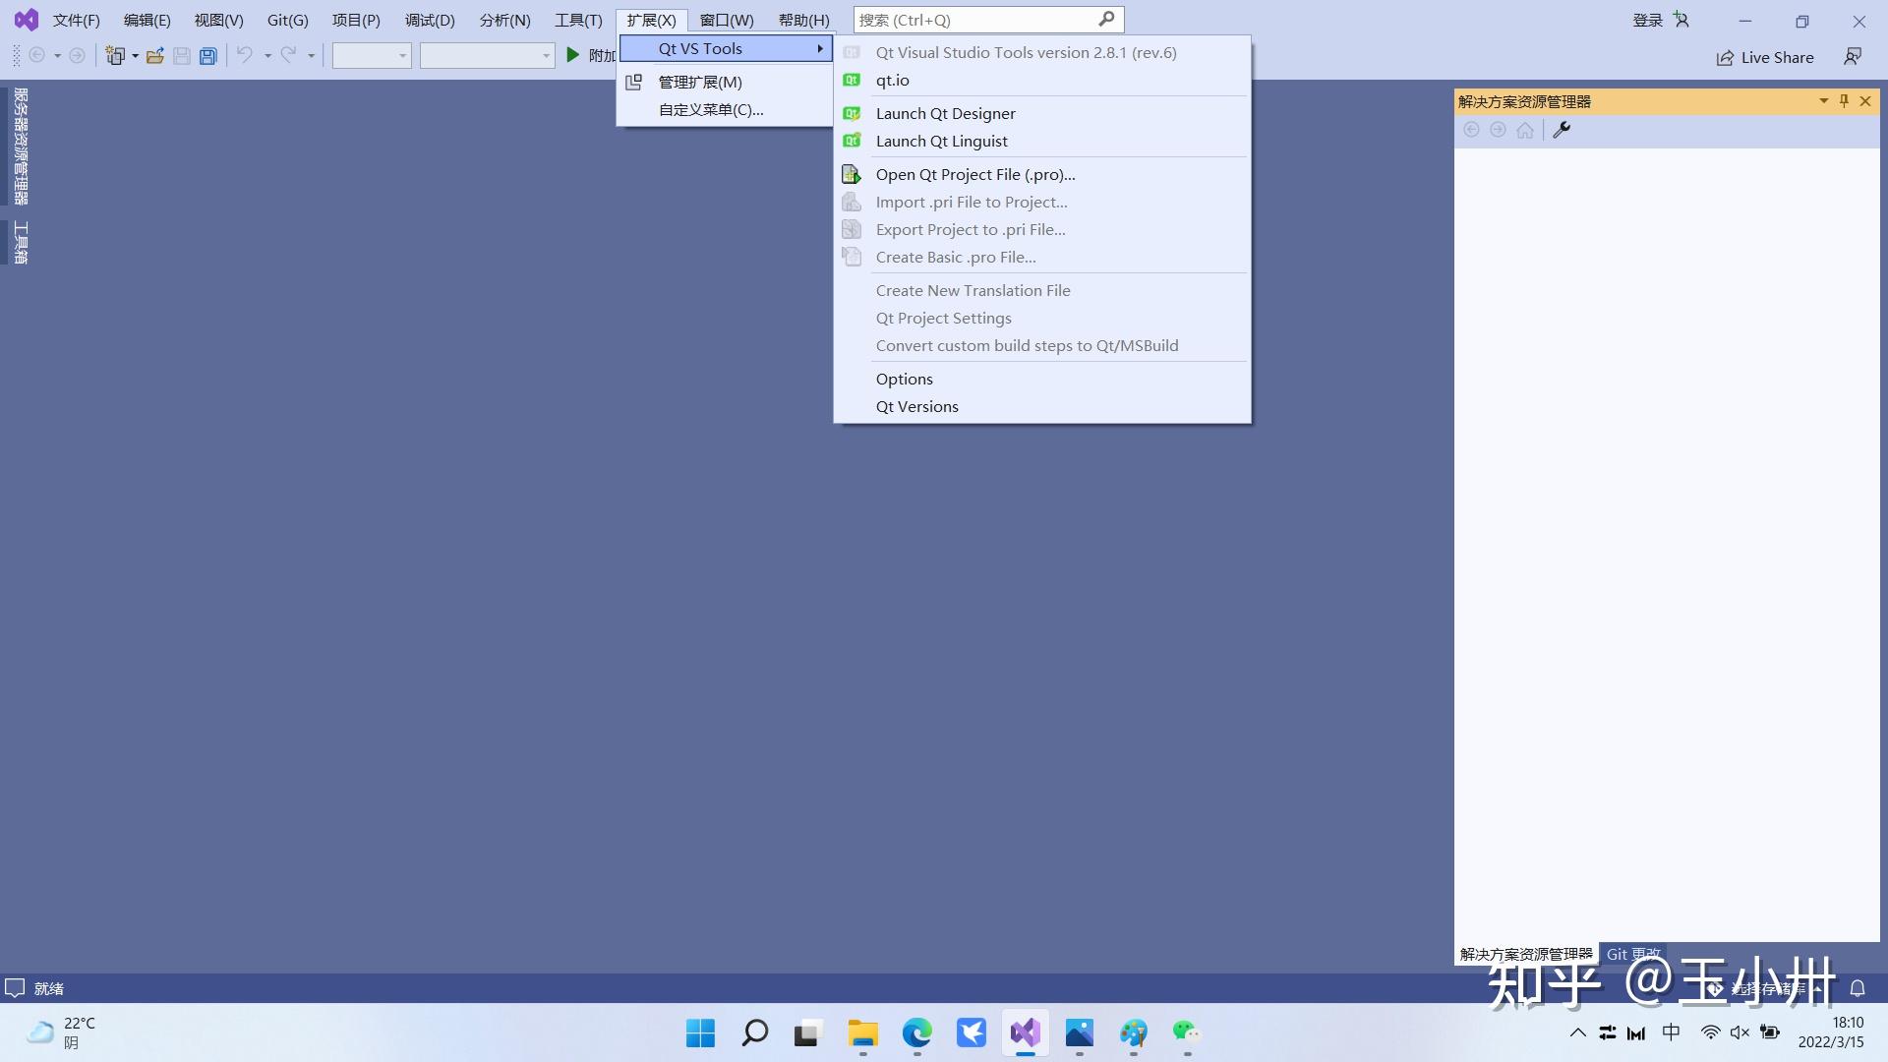Click the open file folder icon
The height and width of the screenshot is (1062, 1888).
coord(154,56)
